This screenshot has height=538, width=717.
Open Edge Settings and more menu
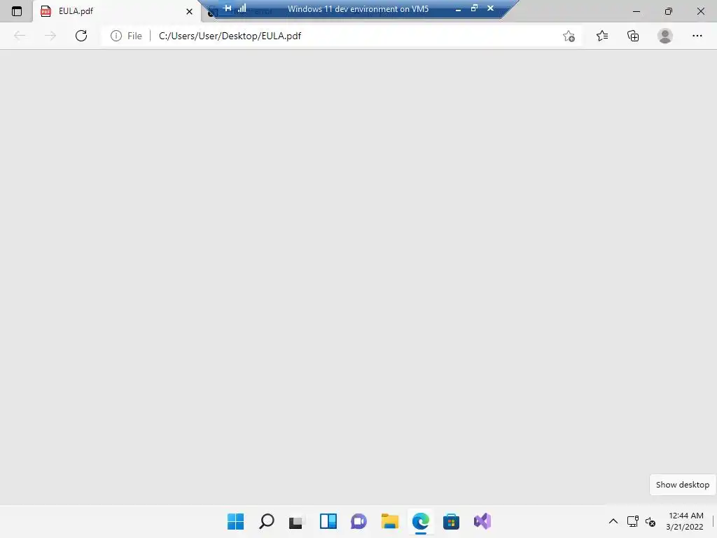pyautogui.click(x=697, y=36)
